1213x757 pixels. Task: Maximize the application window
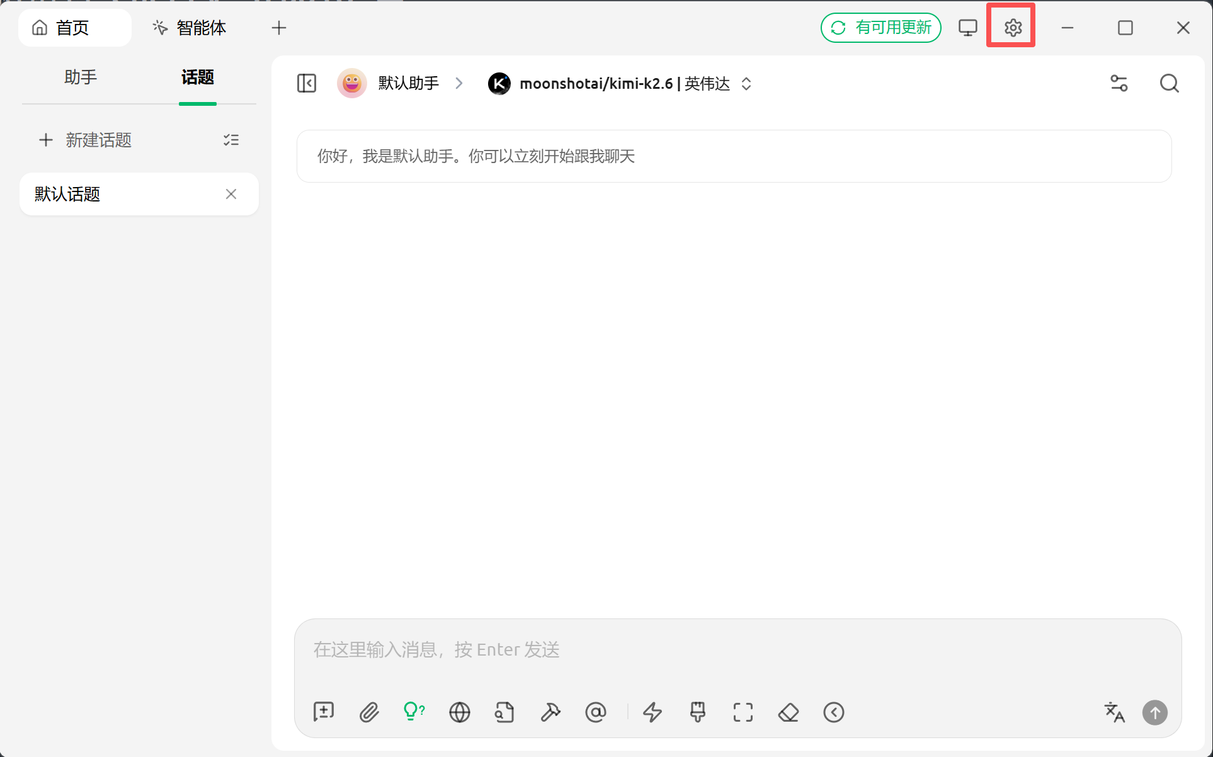[1125, 28]
